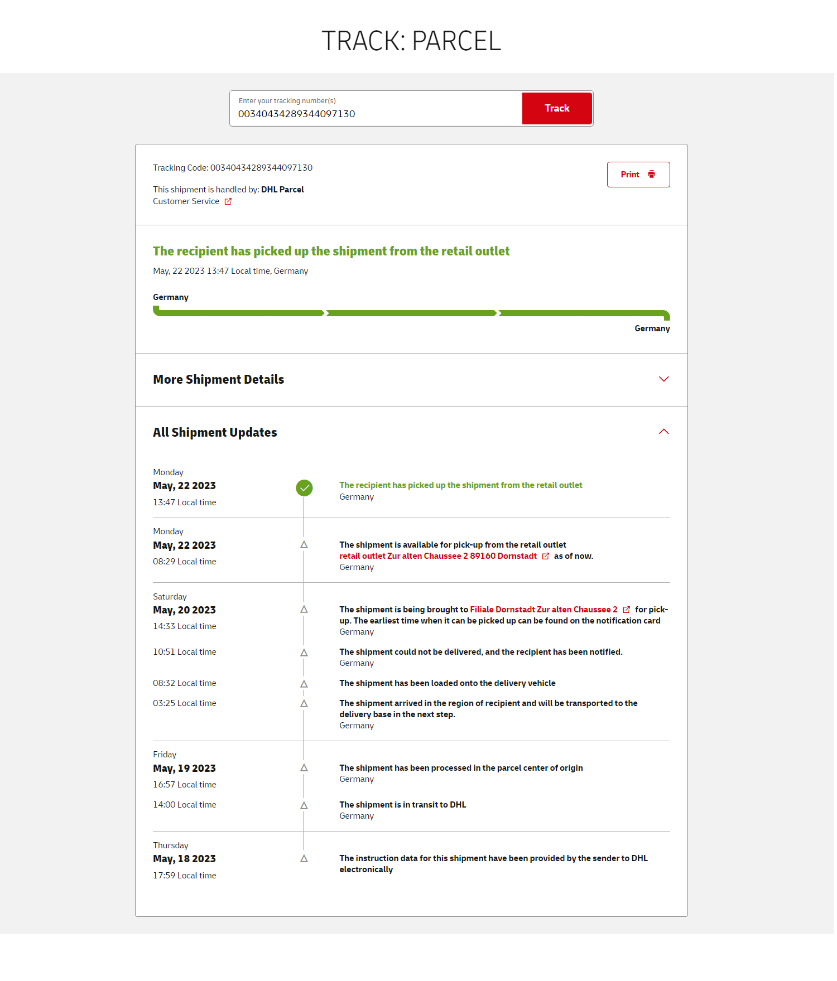837x981 pixels.
Task: Click the middle segment of green progress bar
Action: tap(411, 313)
